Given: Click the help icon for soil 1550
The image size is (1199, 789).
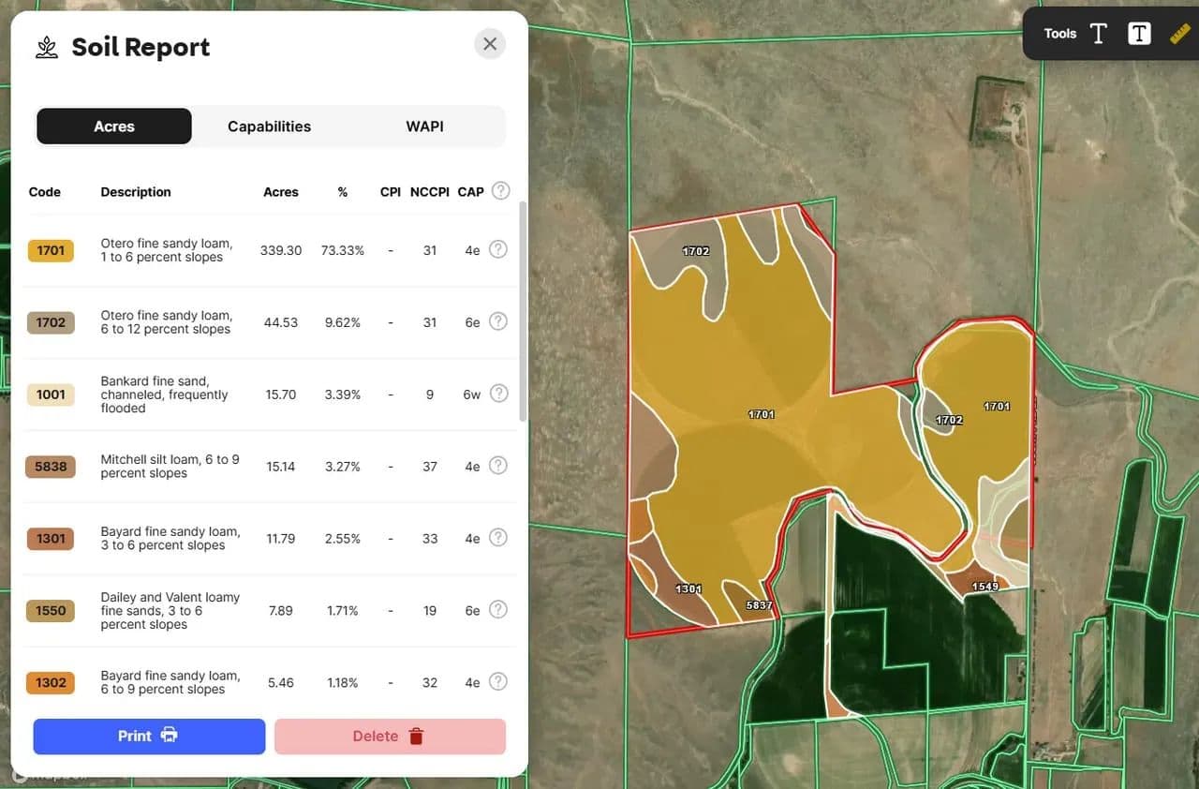Looking at the screenshot, I should 498,610.
